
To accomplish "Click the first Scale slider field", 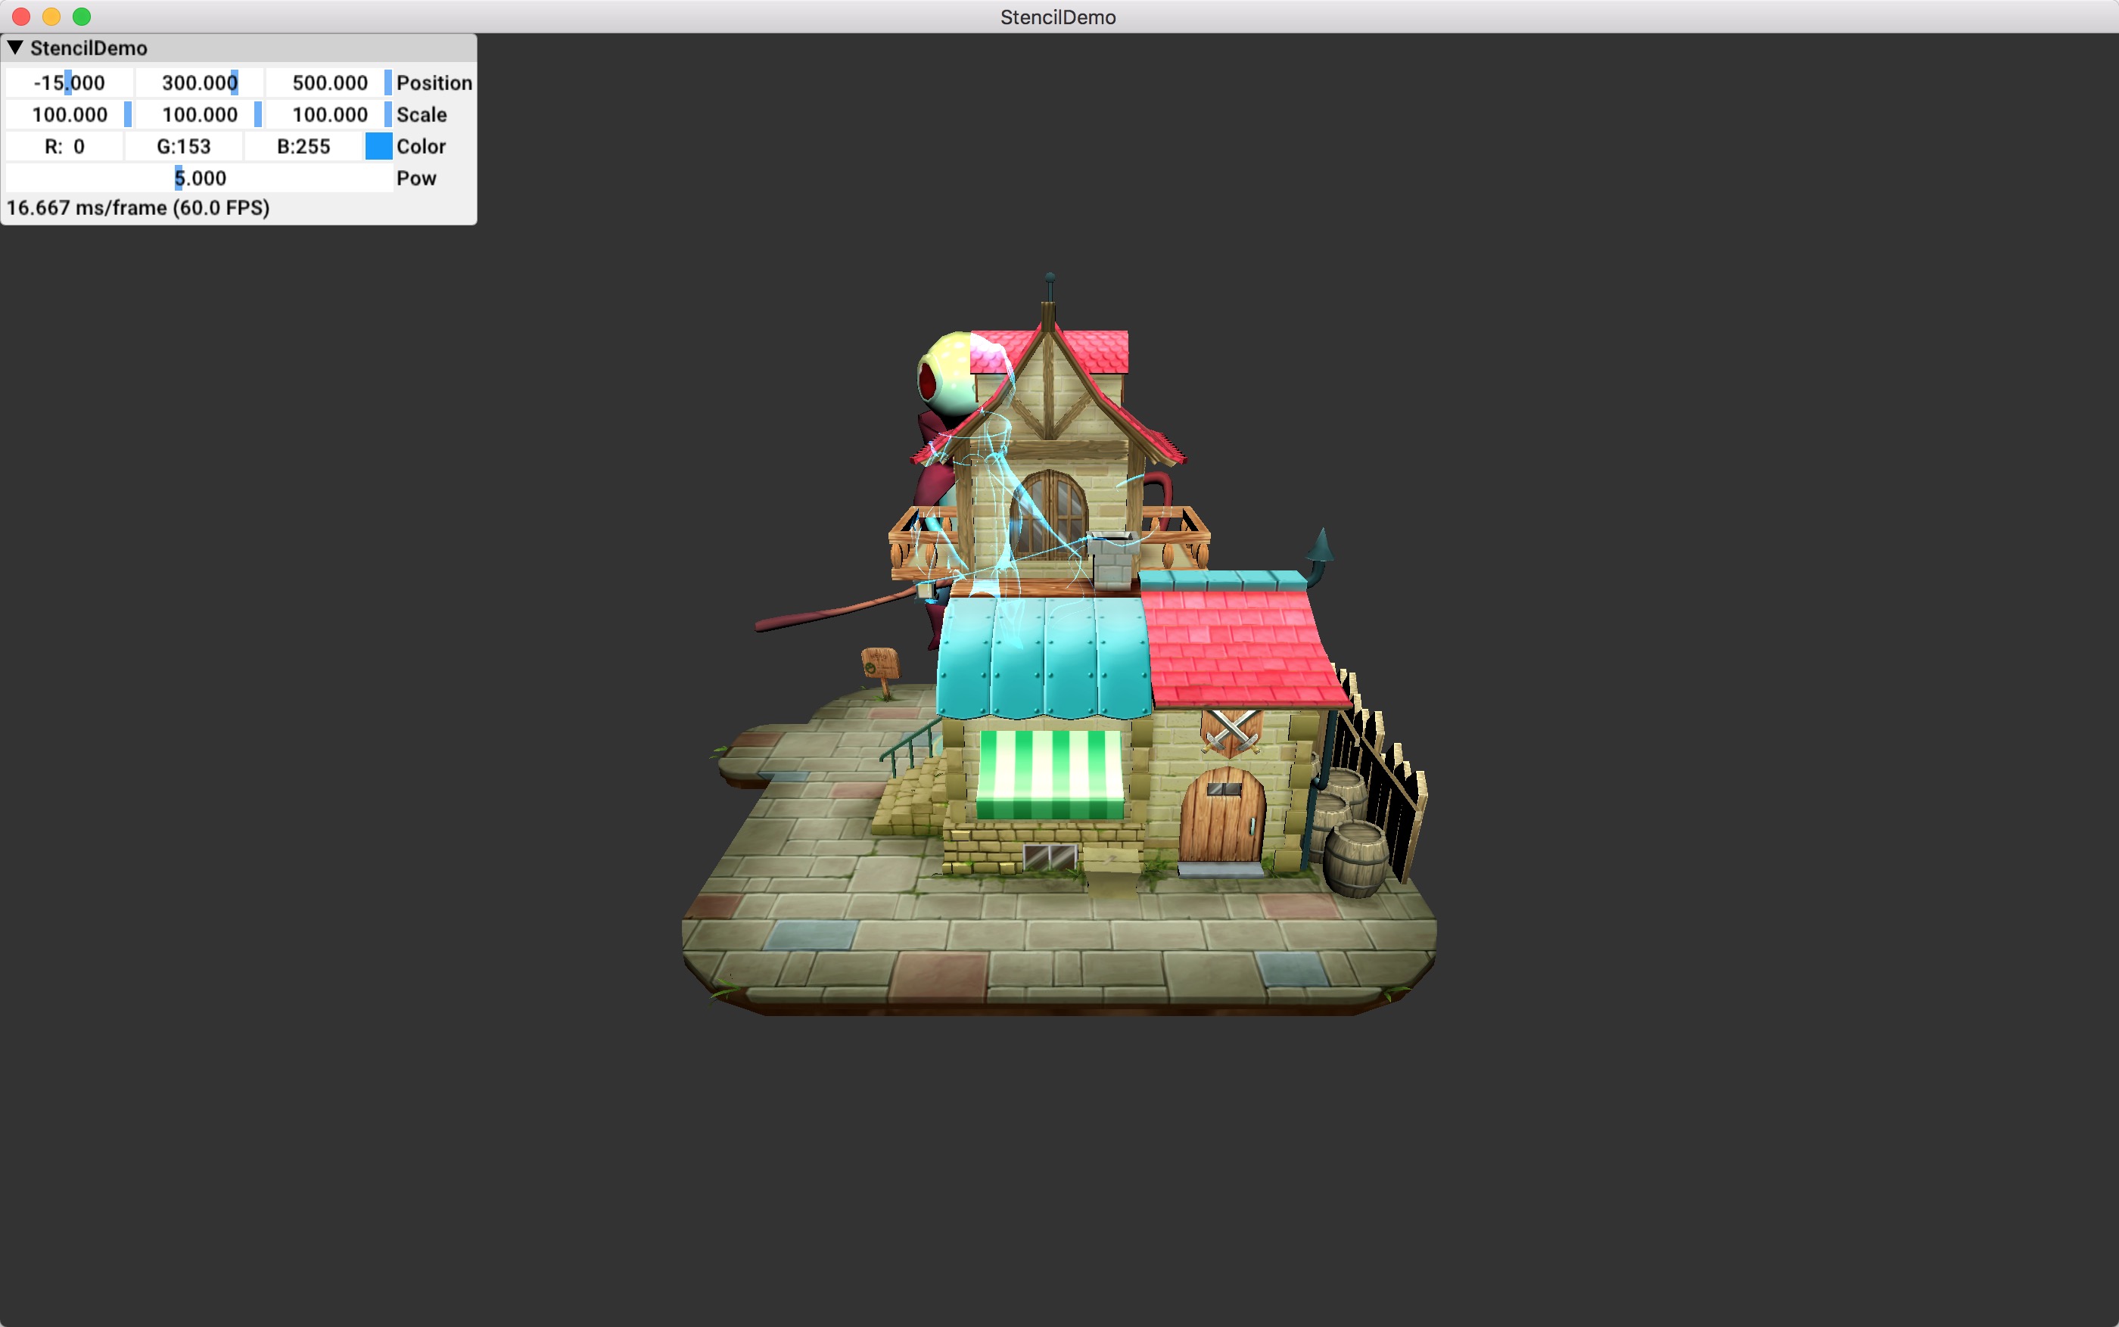I will [70, 114].
